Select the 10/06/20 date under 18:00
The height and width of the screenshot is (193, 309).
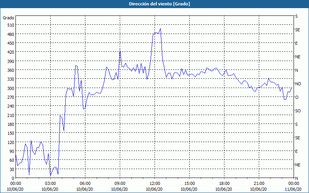pyautogui.click(x=224, y=189)
